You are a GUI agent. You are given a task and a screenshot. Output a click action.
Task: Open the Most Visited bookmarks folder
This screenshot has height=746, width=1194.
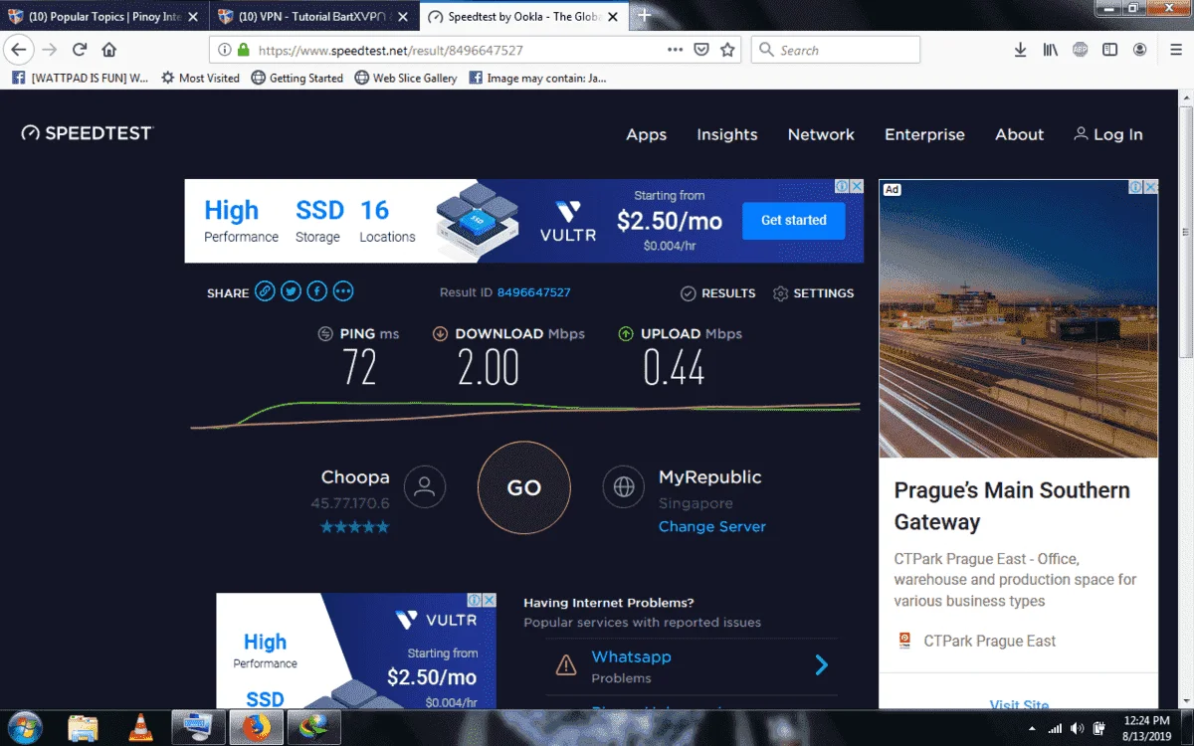[200, 78]
